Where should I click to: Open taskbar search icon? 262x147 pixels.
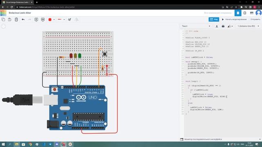pos(10,144)
